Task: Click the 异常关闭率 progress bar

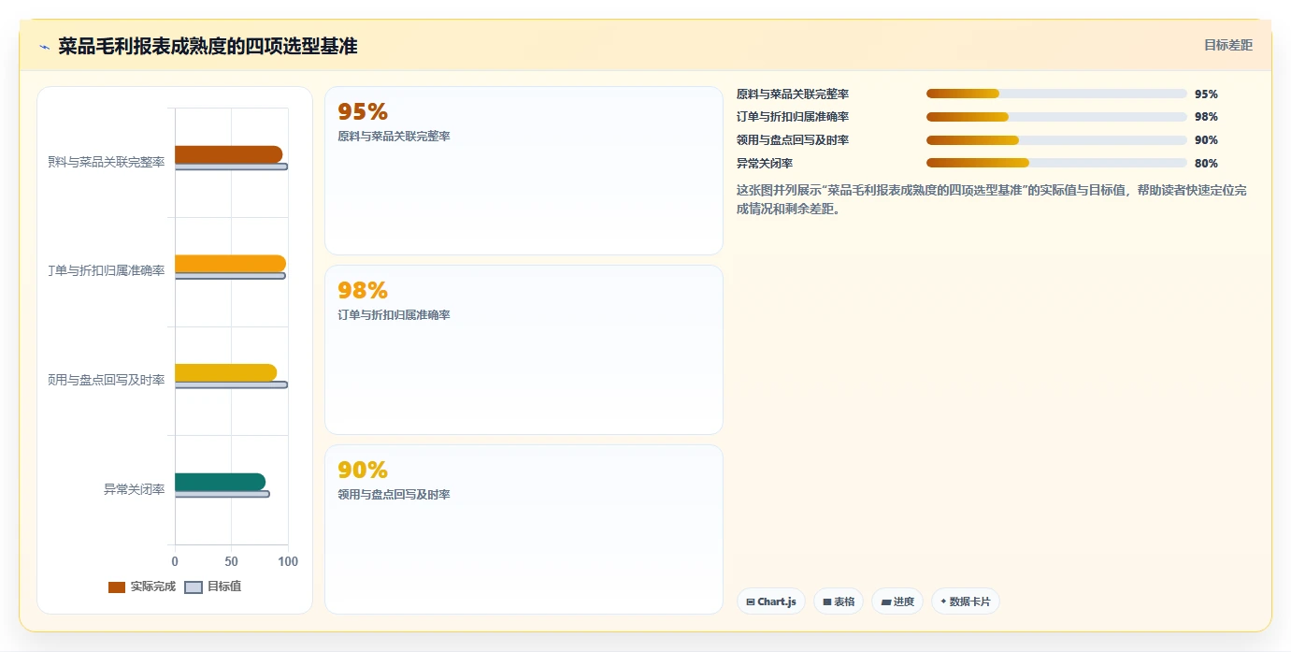Action: click(x=1056, y=163)
